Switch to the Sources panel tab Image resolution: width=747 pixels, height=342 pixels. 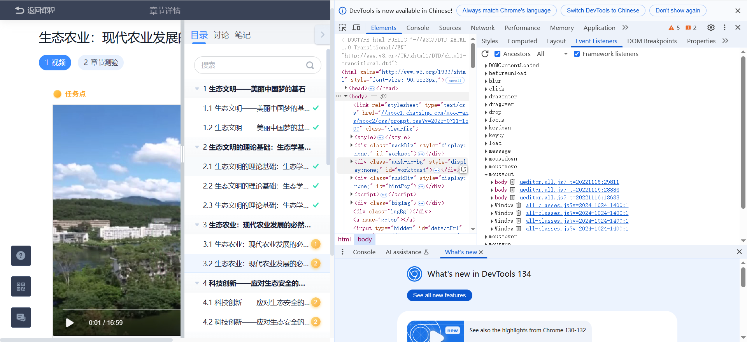450,28
